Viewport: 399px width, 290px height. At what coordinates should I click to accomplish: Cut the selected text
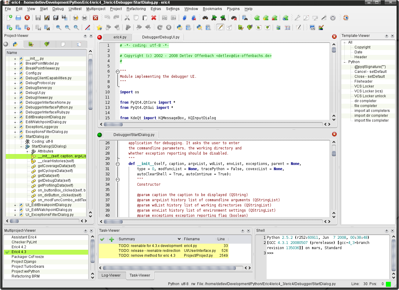point(127,17)
